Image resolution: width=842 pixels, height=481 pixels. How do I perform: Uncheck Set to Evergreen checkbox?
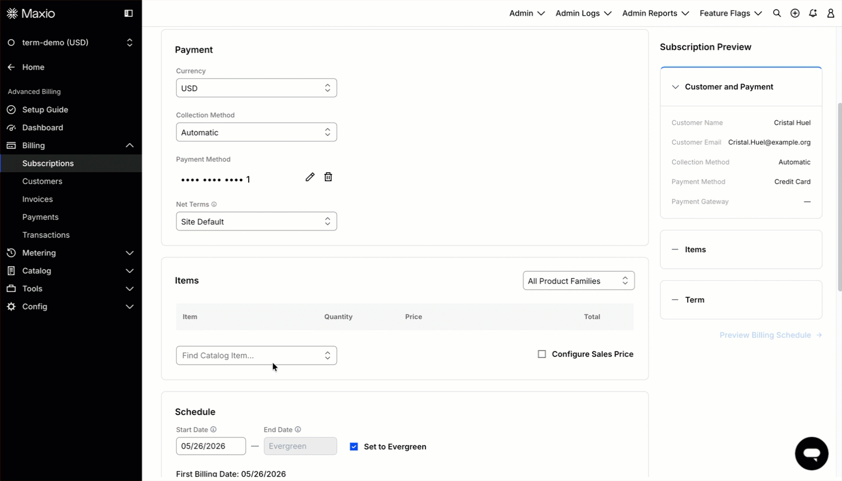click(354, 446)
